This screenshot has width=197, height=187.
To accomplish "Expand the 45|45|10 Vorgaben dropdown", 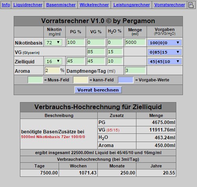I will point(165,61).
